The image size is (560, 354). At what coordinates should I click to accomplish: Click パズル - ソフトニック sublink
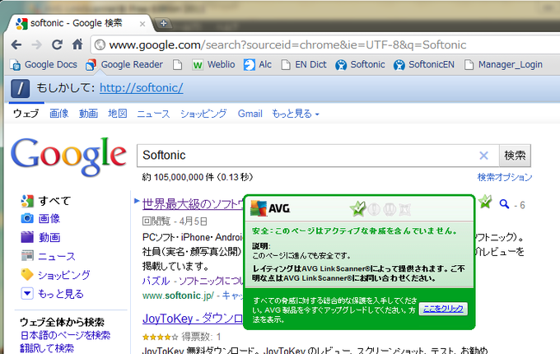click(x=193, y=282)
